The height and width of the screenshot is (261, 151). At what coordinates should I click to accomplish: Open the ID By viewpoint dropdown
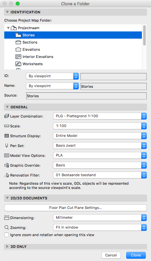click(52, 76)
